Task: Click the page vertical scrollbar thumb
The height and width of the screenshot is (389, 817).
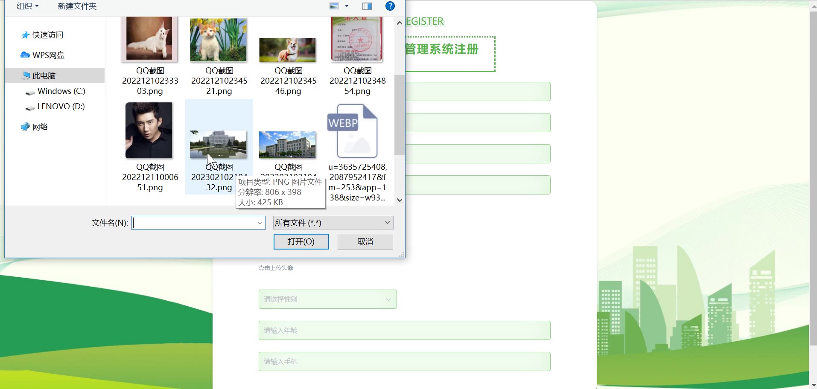Action: (x=813, y=178)
